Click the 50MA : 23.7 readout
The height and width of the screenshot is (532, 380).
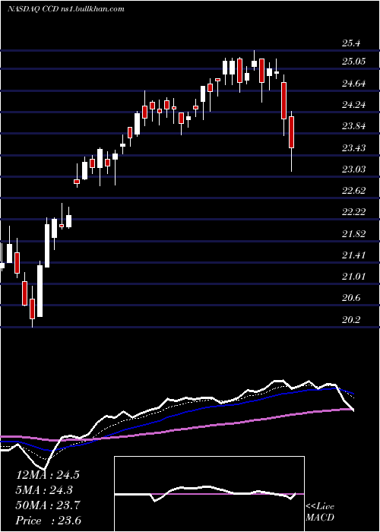point(48,505)
